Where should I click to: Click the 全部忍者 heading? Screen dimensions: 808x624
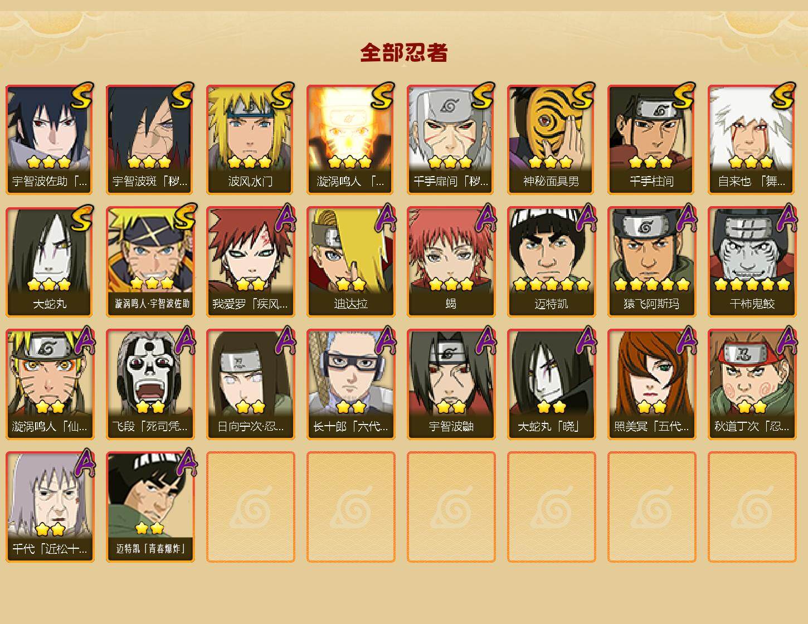(404, 53)
